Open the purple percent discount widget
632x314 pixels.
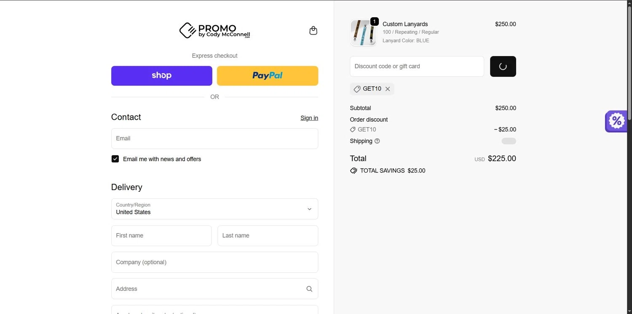click(x=616, y=121)
